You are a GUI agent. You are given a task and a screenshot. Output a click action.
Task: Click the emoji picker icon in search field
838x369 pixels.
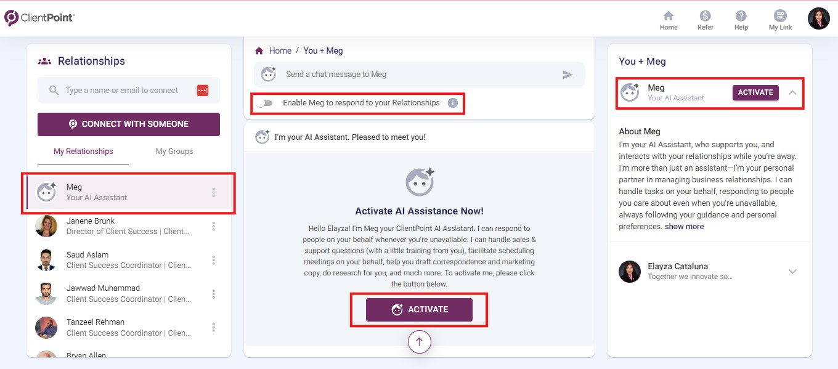(202, 90)
